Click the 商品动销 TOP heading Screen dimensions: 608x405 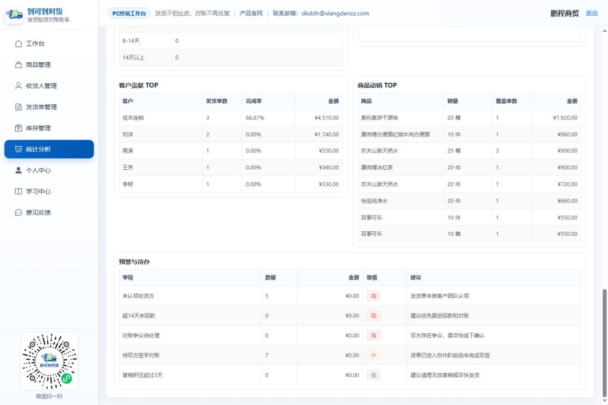tap(377, 86)
